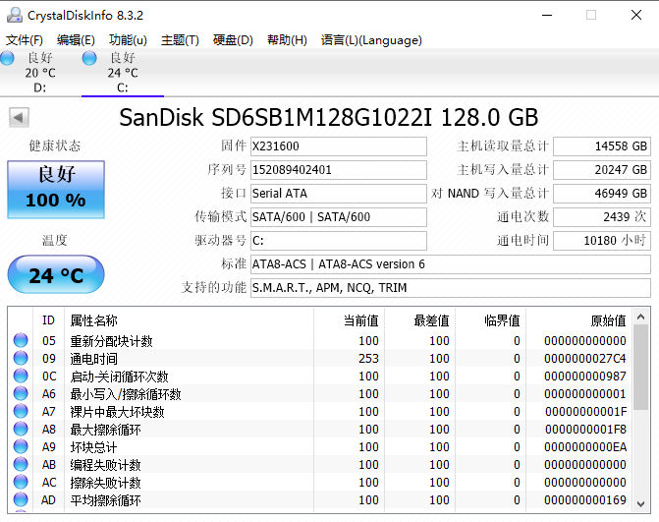Viewport: 659px width, 522px height.
Task: Click the 当前值 column header
Action: (349, 320)
